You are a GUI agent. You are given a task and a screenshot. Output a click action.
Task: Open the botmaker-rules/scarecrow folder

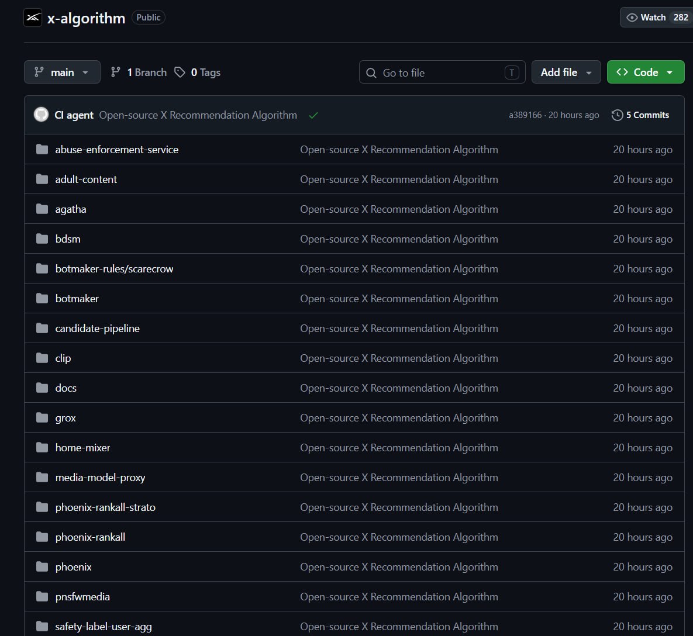[x=114, y=269]
